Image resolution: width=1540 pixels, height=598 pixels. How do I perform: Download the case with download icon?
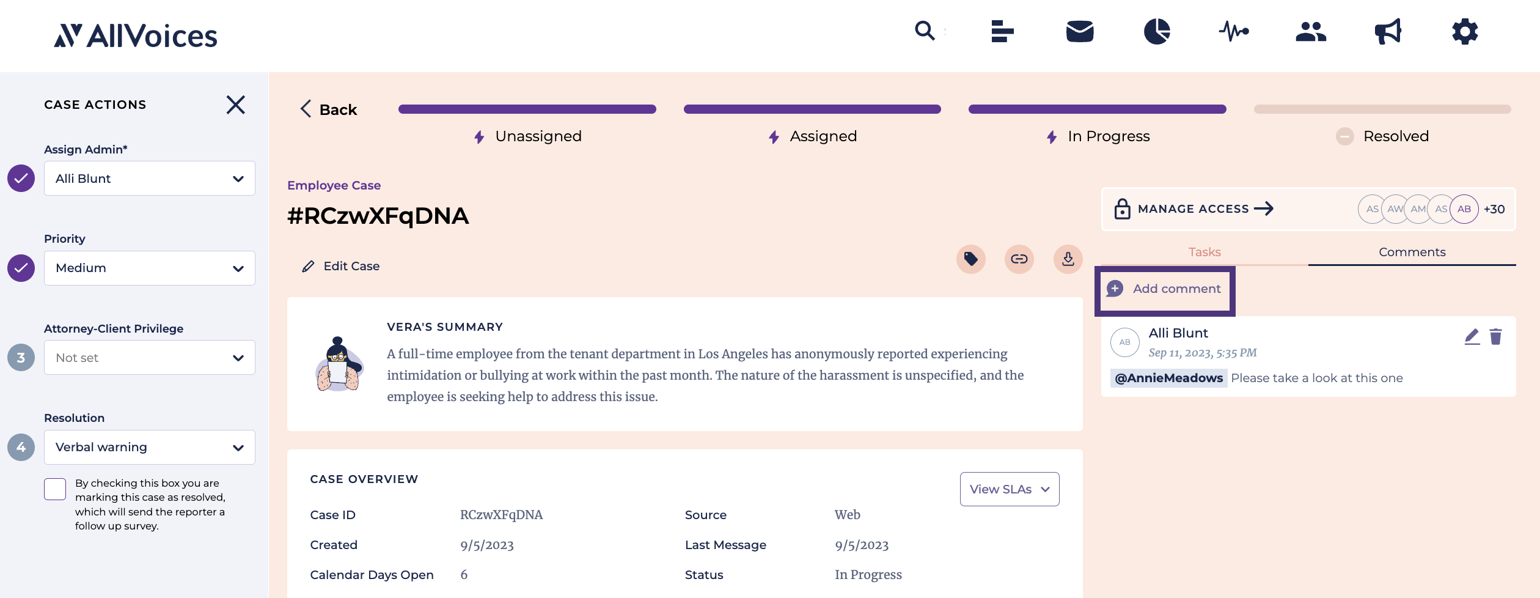(1068, 259)
